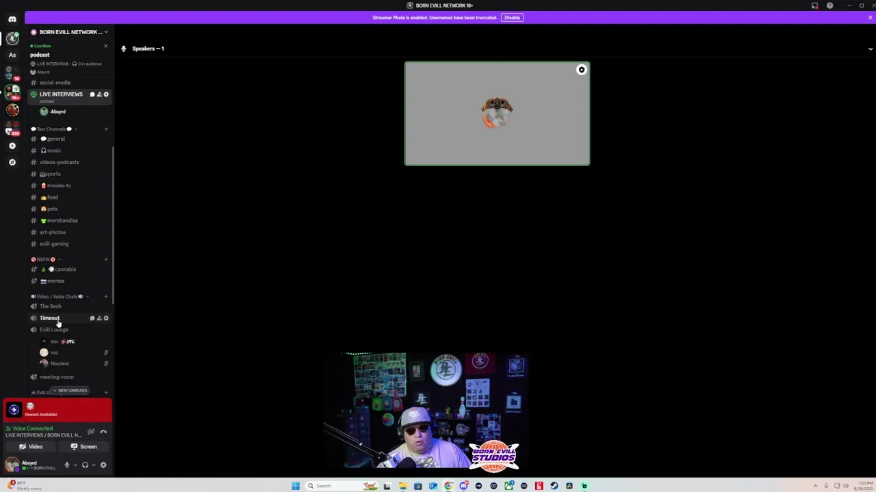The height and width of the screenshot is (492, 876).
Task: Open the inbox icon in title bar
Action: tap(814, 5)
